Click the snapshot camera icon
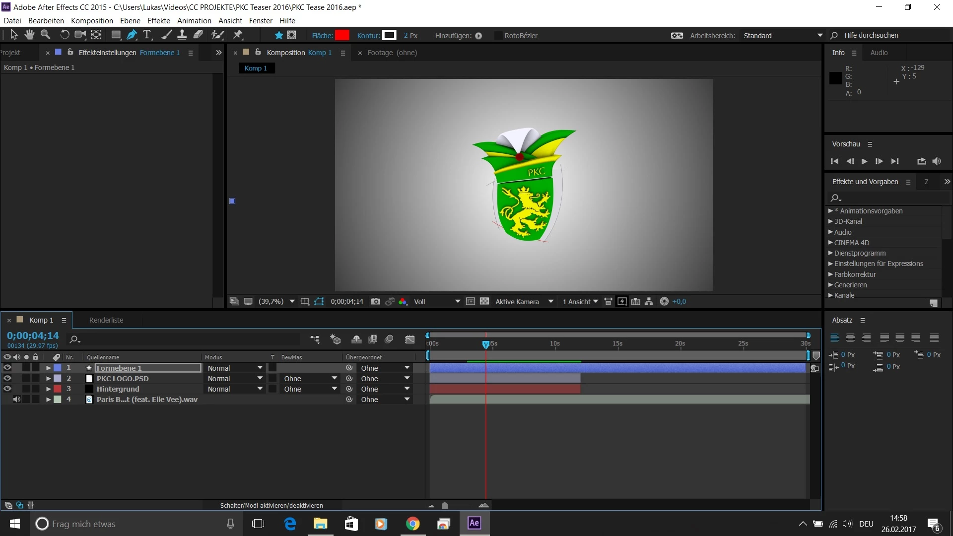 pos(376,301)
